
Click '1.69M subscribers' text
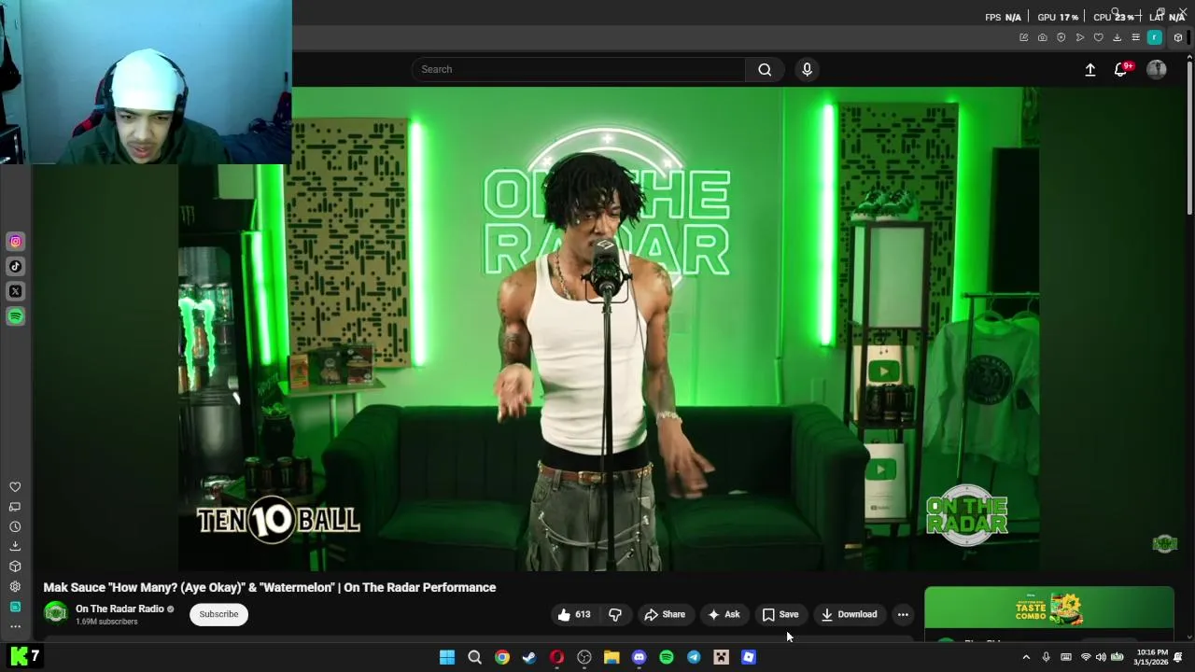click(106, 622)
